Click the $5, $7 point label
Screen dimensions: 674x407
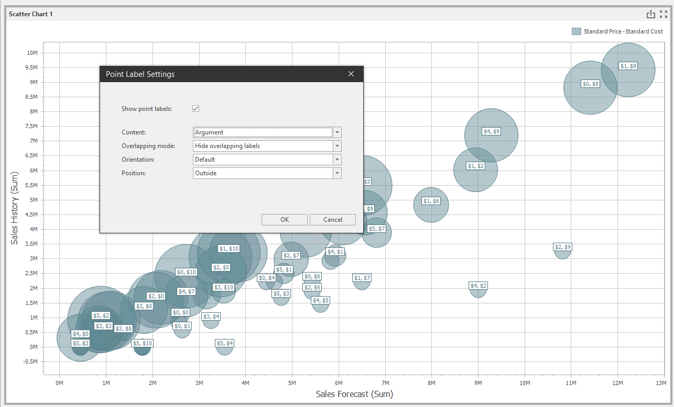[x=376, y=229]
